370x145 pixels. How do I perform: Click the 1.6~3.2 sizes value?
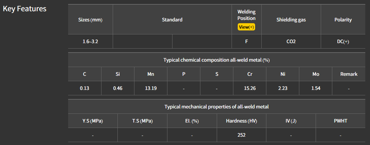(90, 42)
